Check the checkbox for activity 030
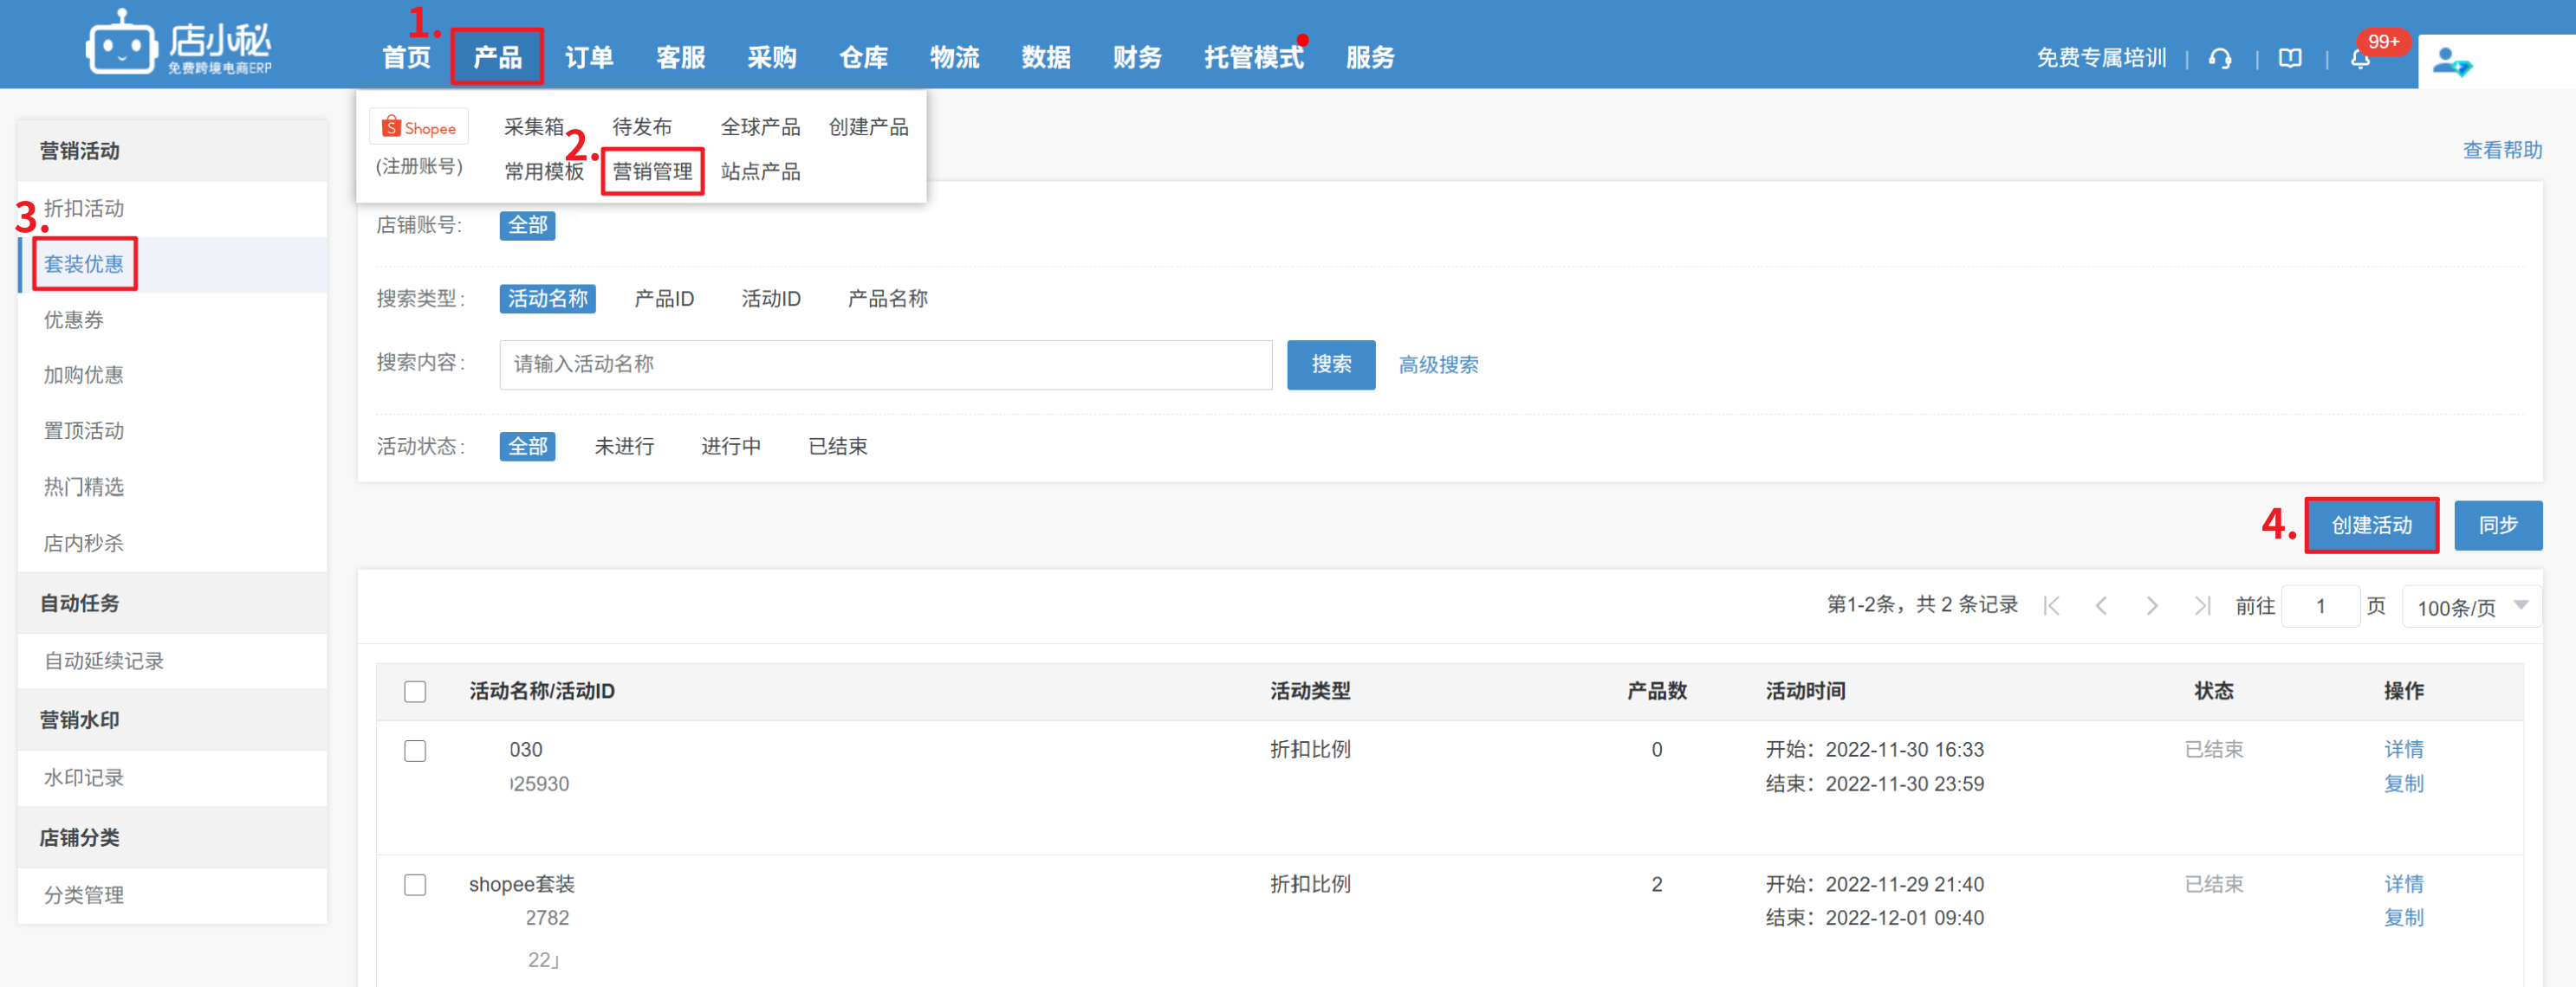 pyautogui.click(x=415, y=752)
